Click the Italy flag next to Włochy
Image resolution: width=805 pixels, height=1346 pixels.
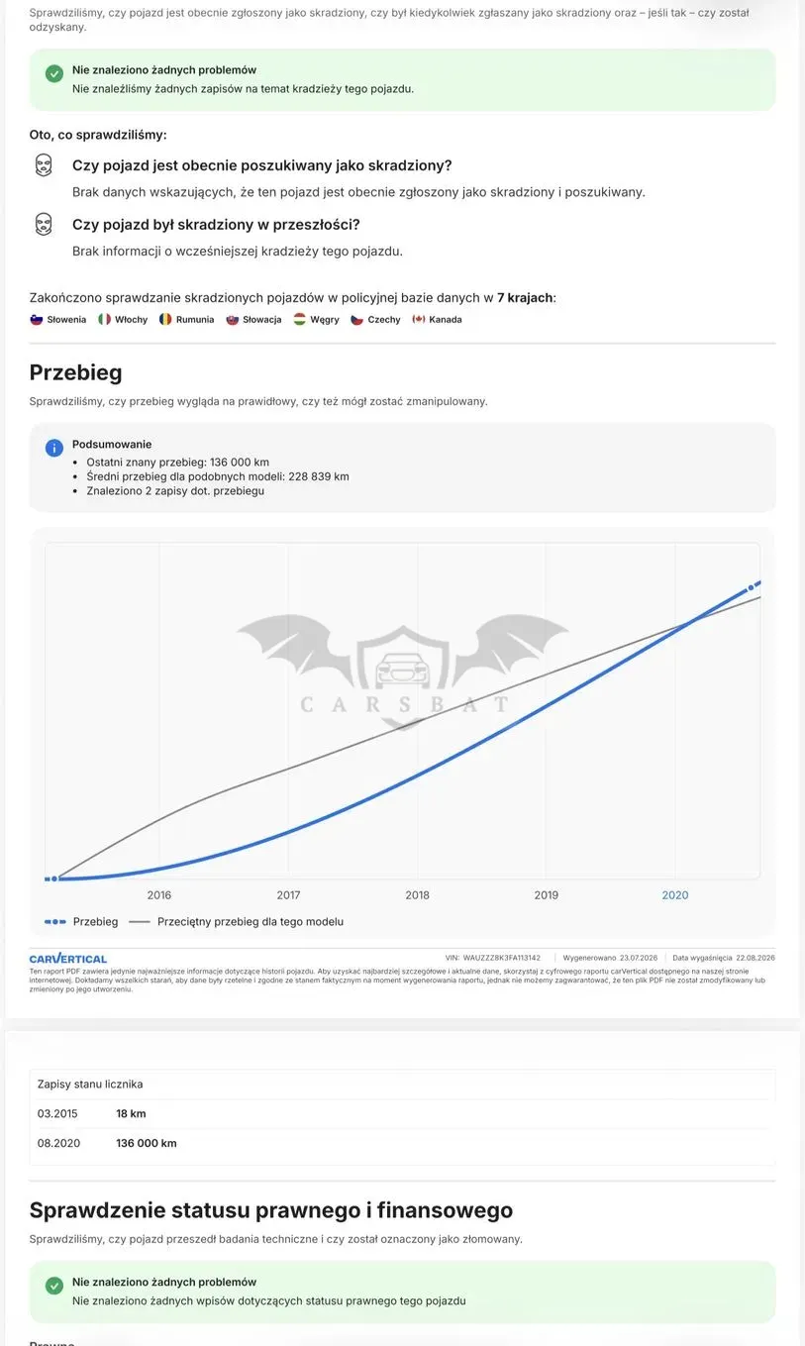[104, 320]
